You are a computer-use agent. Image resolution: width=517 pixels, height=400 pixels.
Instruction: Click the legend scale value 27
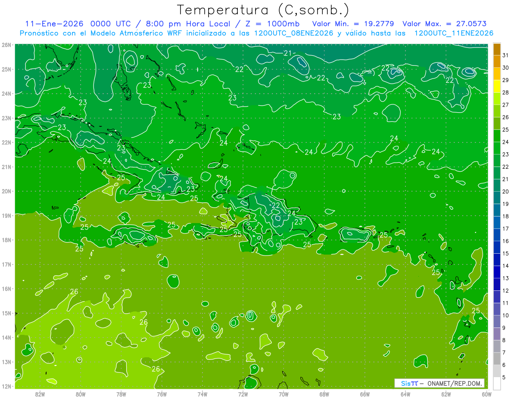coord(505,105)
